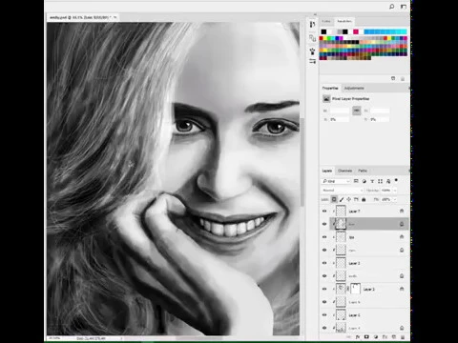
Task: Select the Layers tab
Action: point(327,171)
